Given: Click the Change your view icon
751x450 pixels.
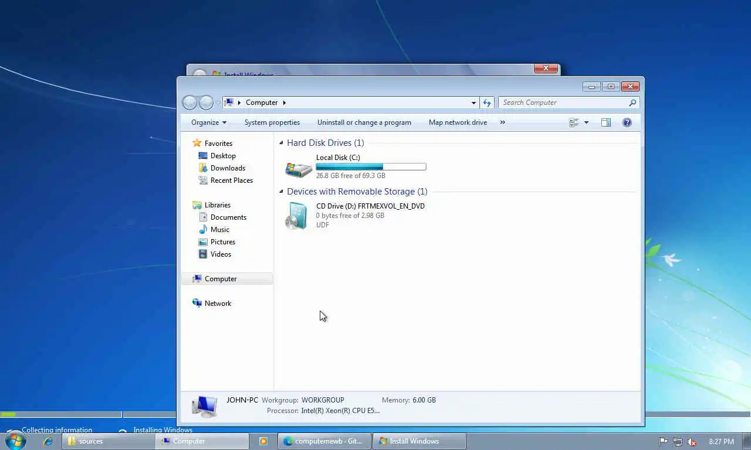Looking at the screenshot, I should (574, 122).
